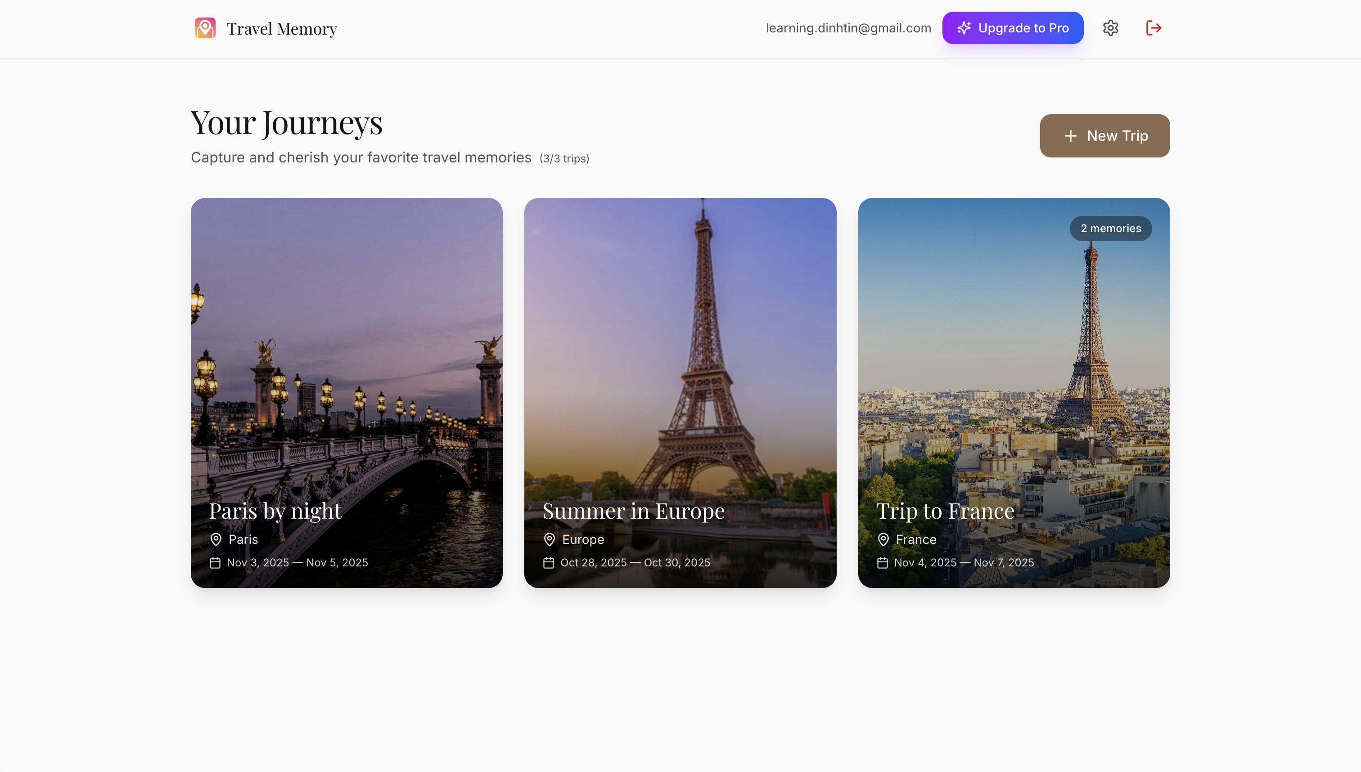Image resolution: width=1361 pixels, height=772 pixels.
Task: Click the Travel Memory title text
Action: 282,29
